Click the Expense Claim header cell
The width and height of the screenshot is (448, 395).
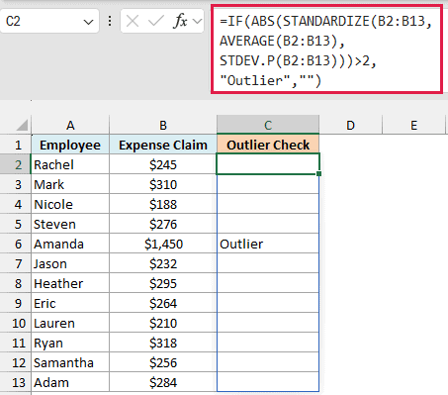[x=163, y=145]
